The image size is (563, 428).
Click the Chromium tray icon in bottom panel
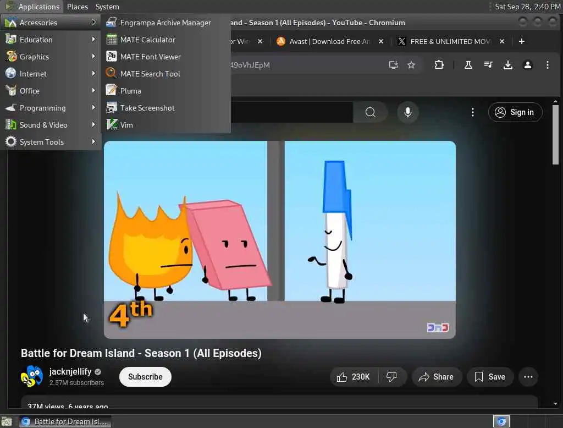click(501, 421)
